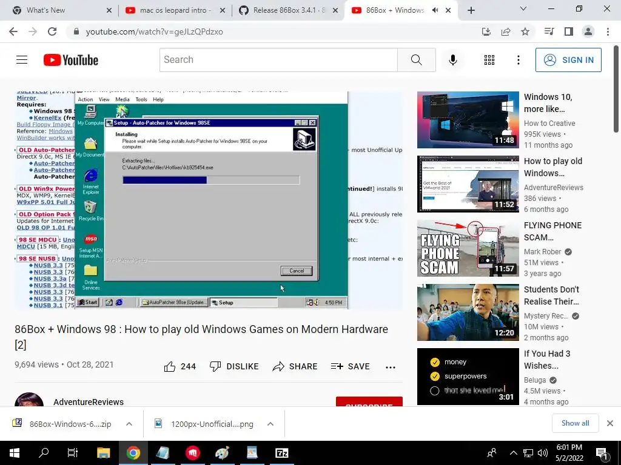
Task: Click the Beluga channel name
Action: (x=535, y=380)
